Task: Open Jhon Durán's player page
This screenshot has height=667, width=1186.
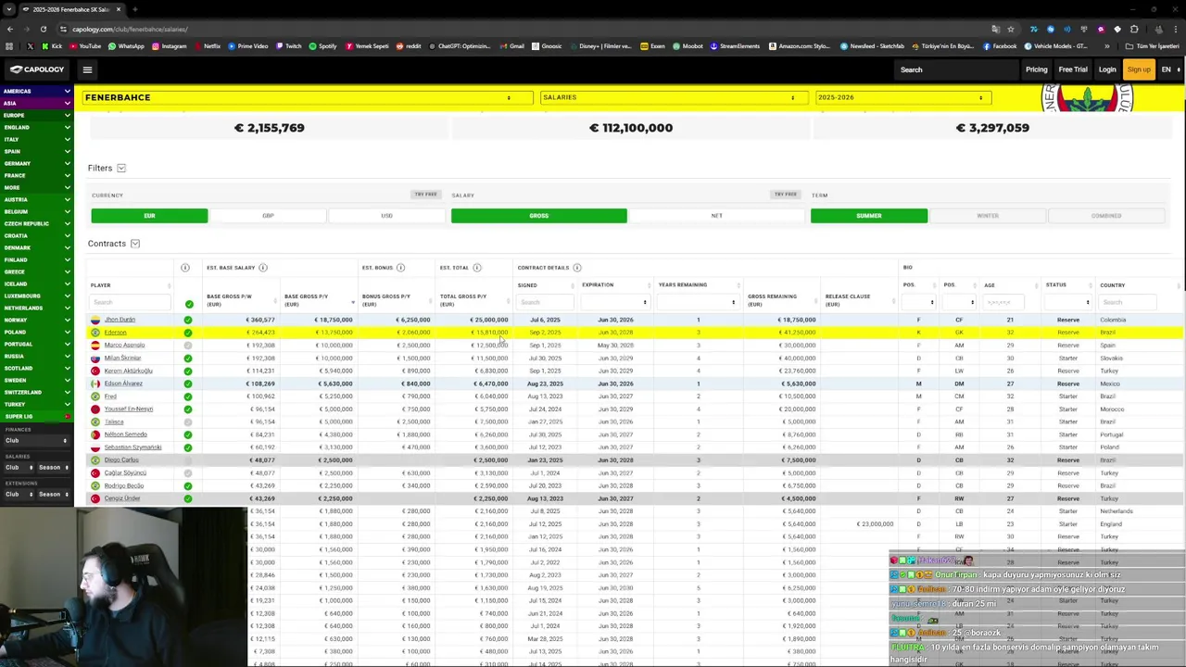Action: click(120, 320)
